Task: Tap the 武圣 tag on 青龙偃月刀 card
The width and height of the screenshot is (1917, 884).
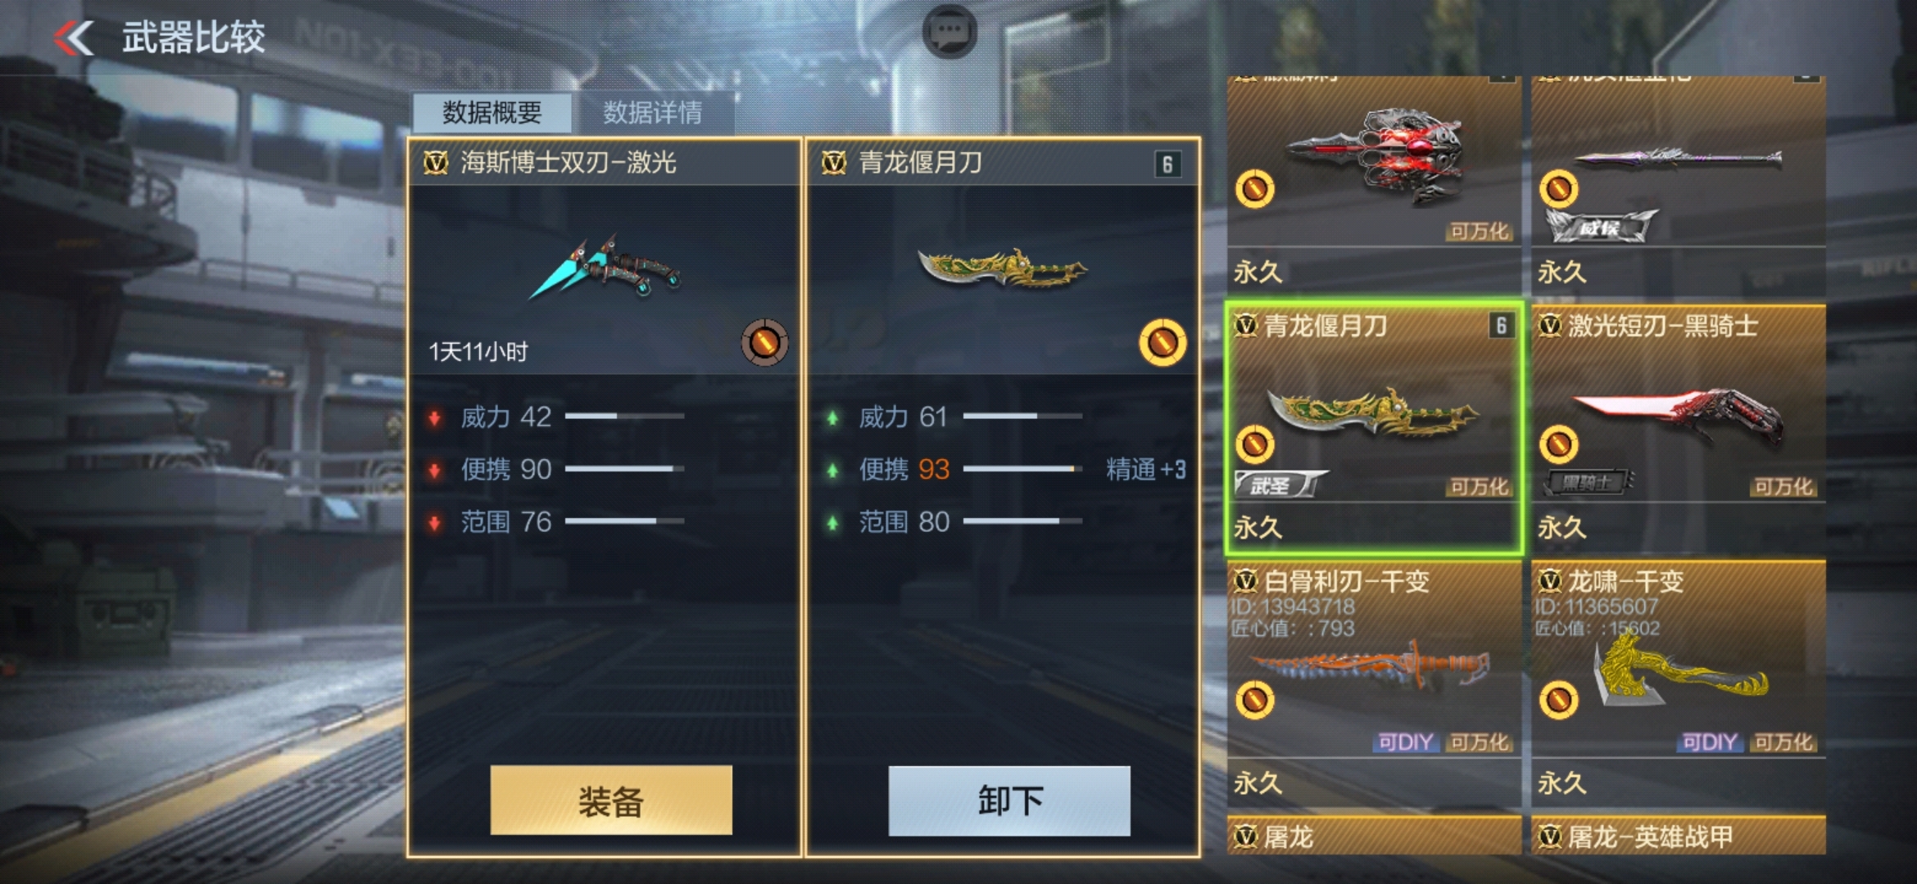Action: [x=1280, y=485]
